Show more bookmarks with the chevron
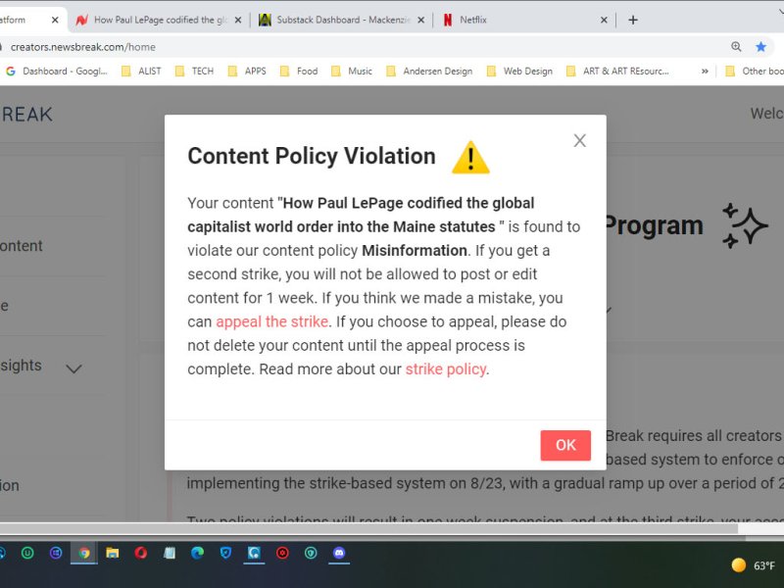 (x=705, y=71)
